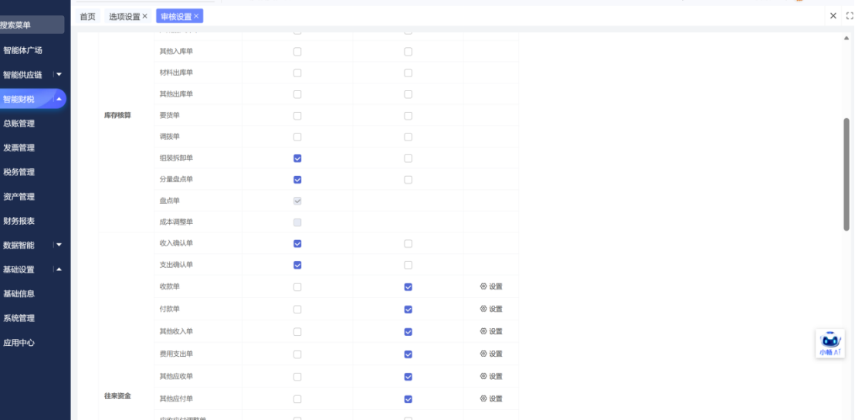
Task: Click the scrollbar up arrow
Action: [847, 38]
